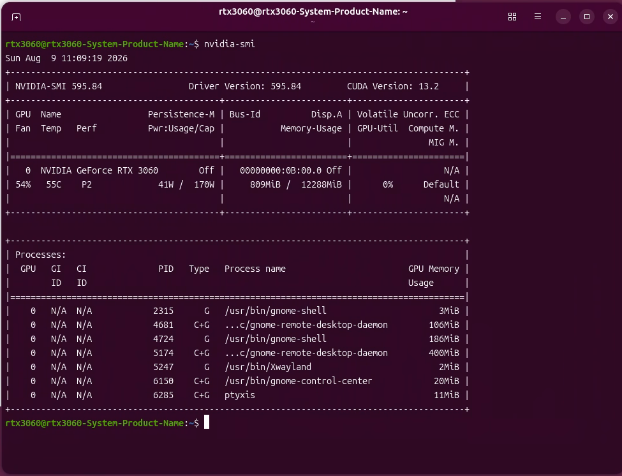Click the date line Sun Aug 9 11:09:19 2026
Viewport: 622px width, 476px height.
point(66,58)
